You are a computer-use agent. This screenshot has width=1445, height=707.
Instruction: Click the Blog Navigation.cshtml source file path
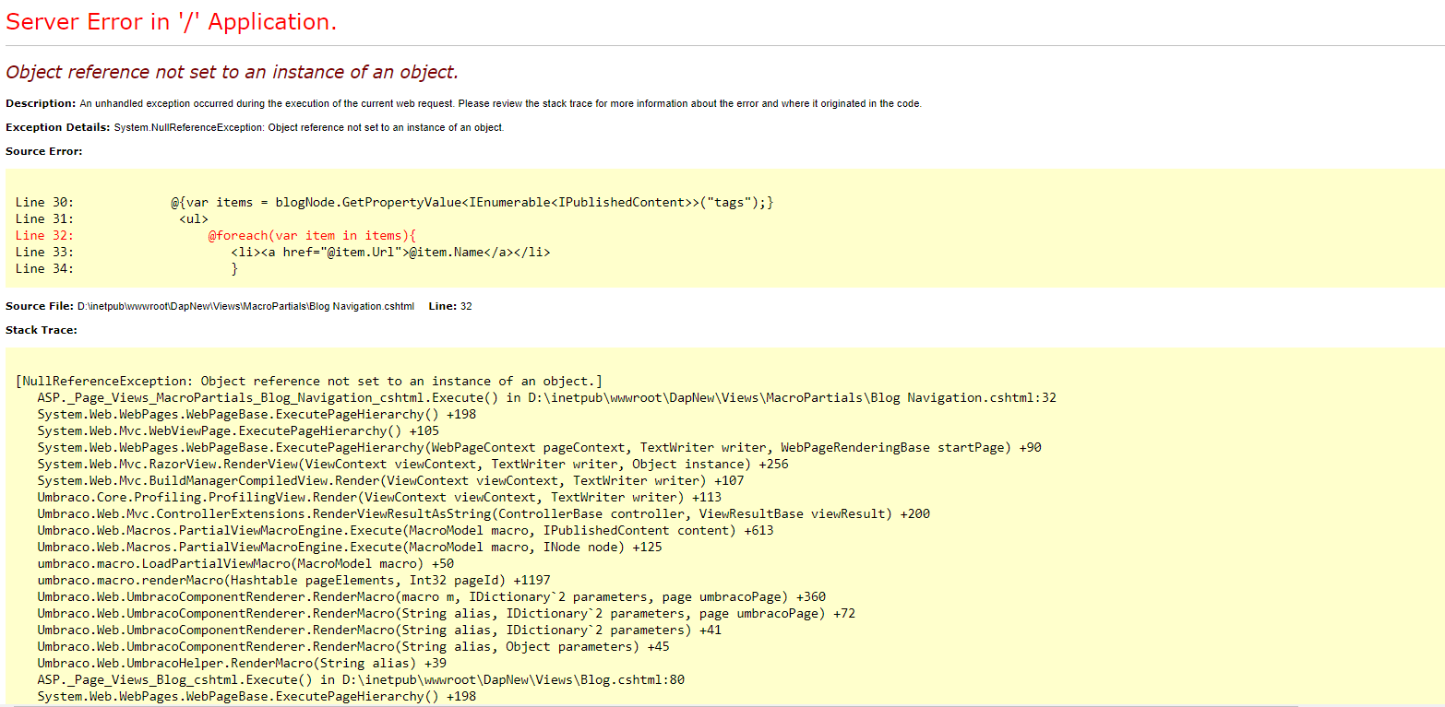pos(245,306)
